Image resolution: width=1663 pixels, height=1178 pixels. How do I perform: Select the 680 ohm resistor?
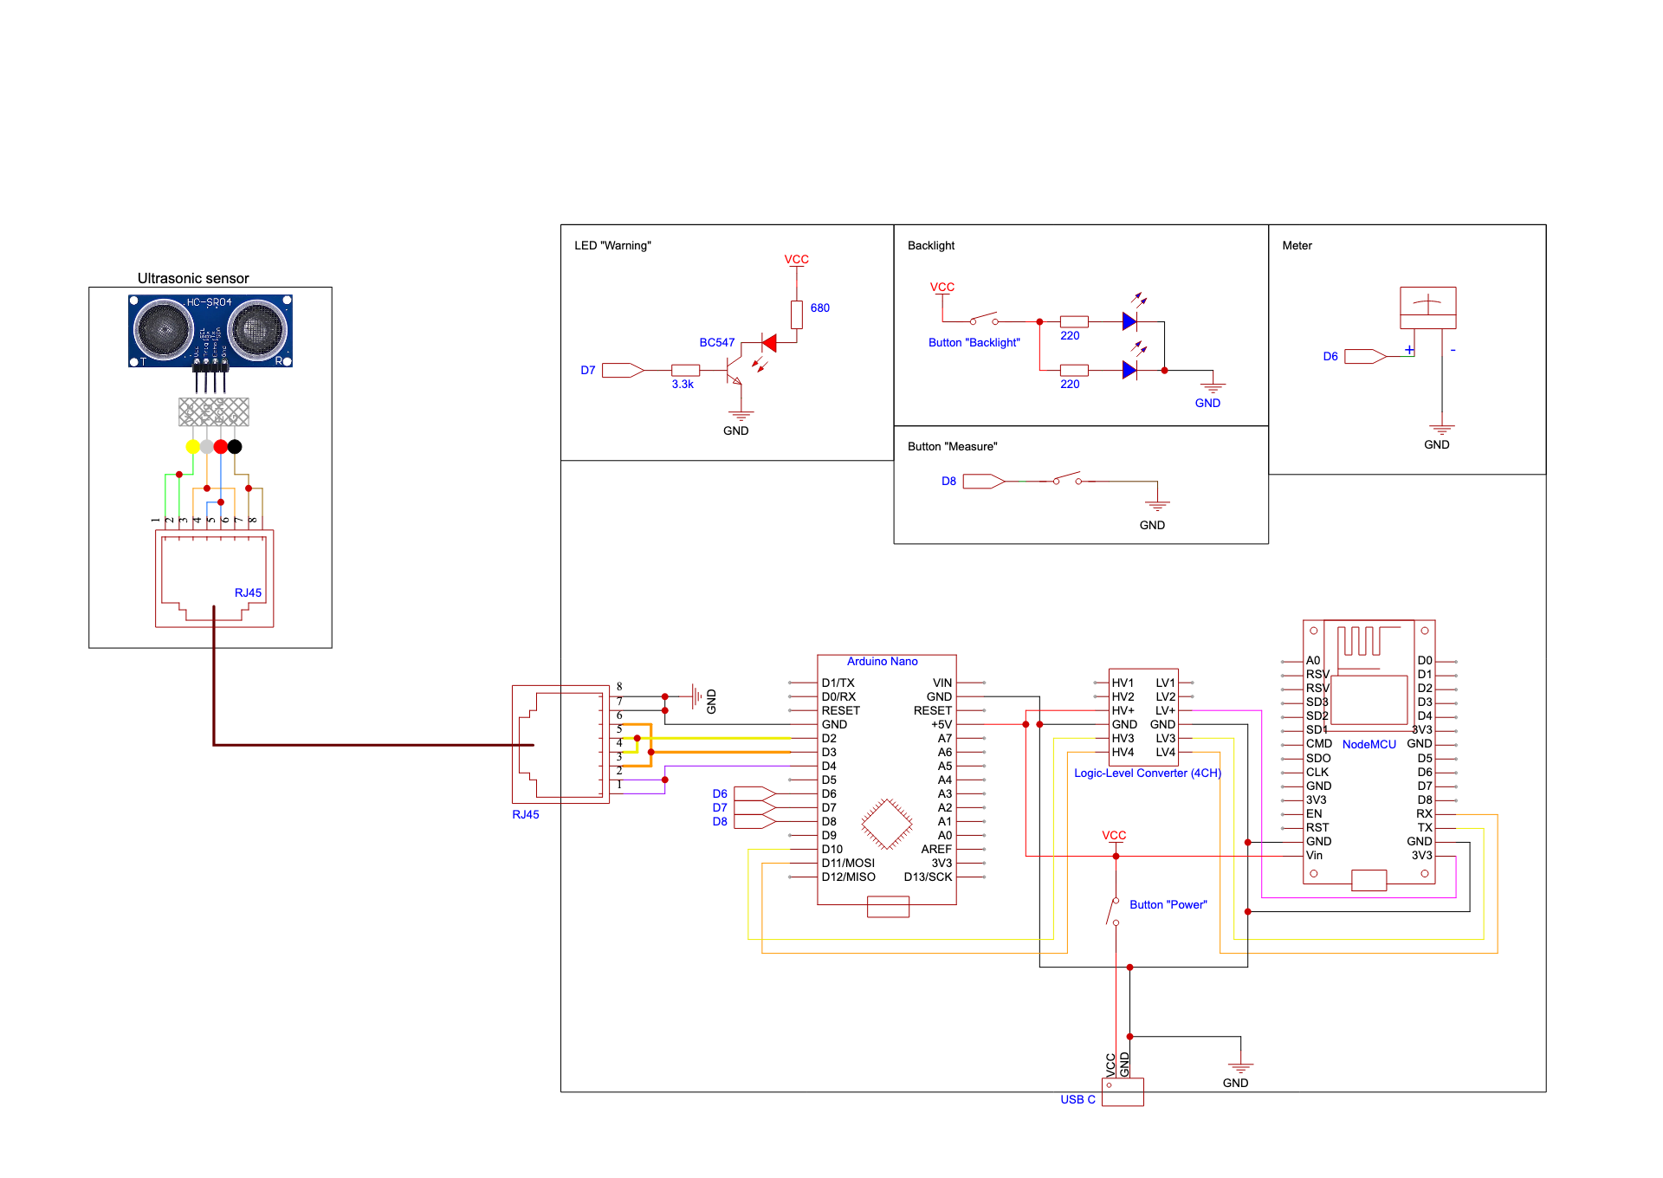point(796,314)
